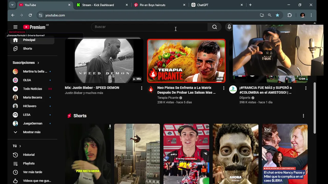Open Historial in the sidebar

click(32, 155)
